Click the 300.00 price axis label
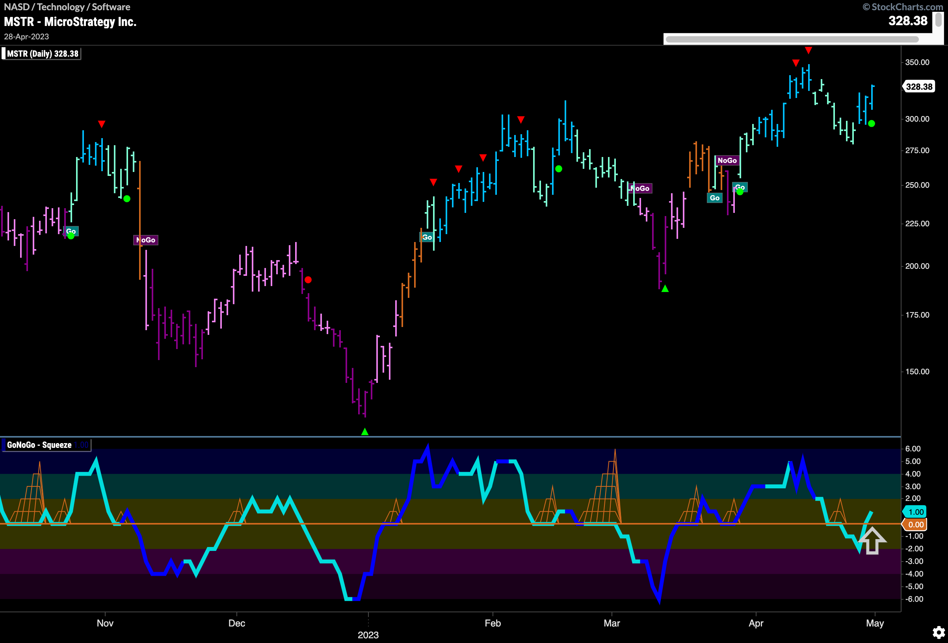 coord(917,119)
